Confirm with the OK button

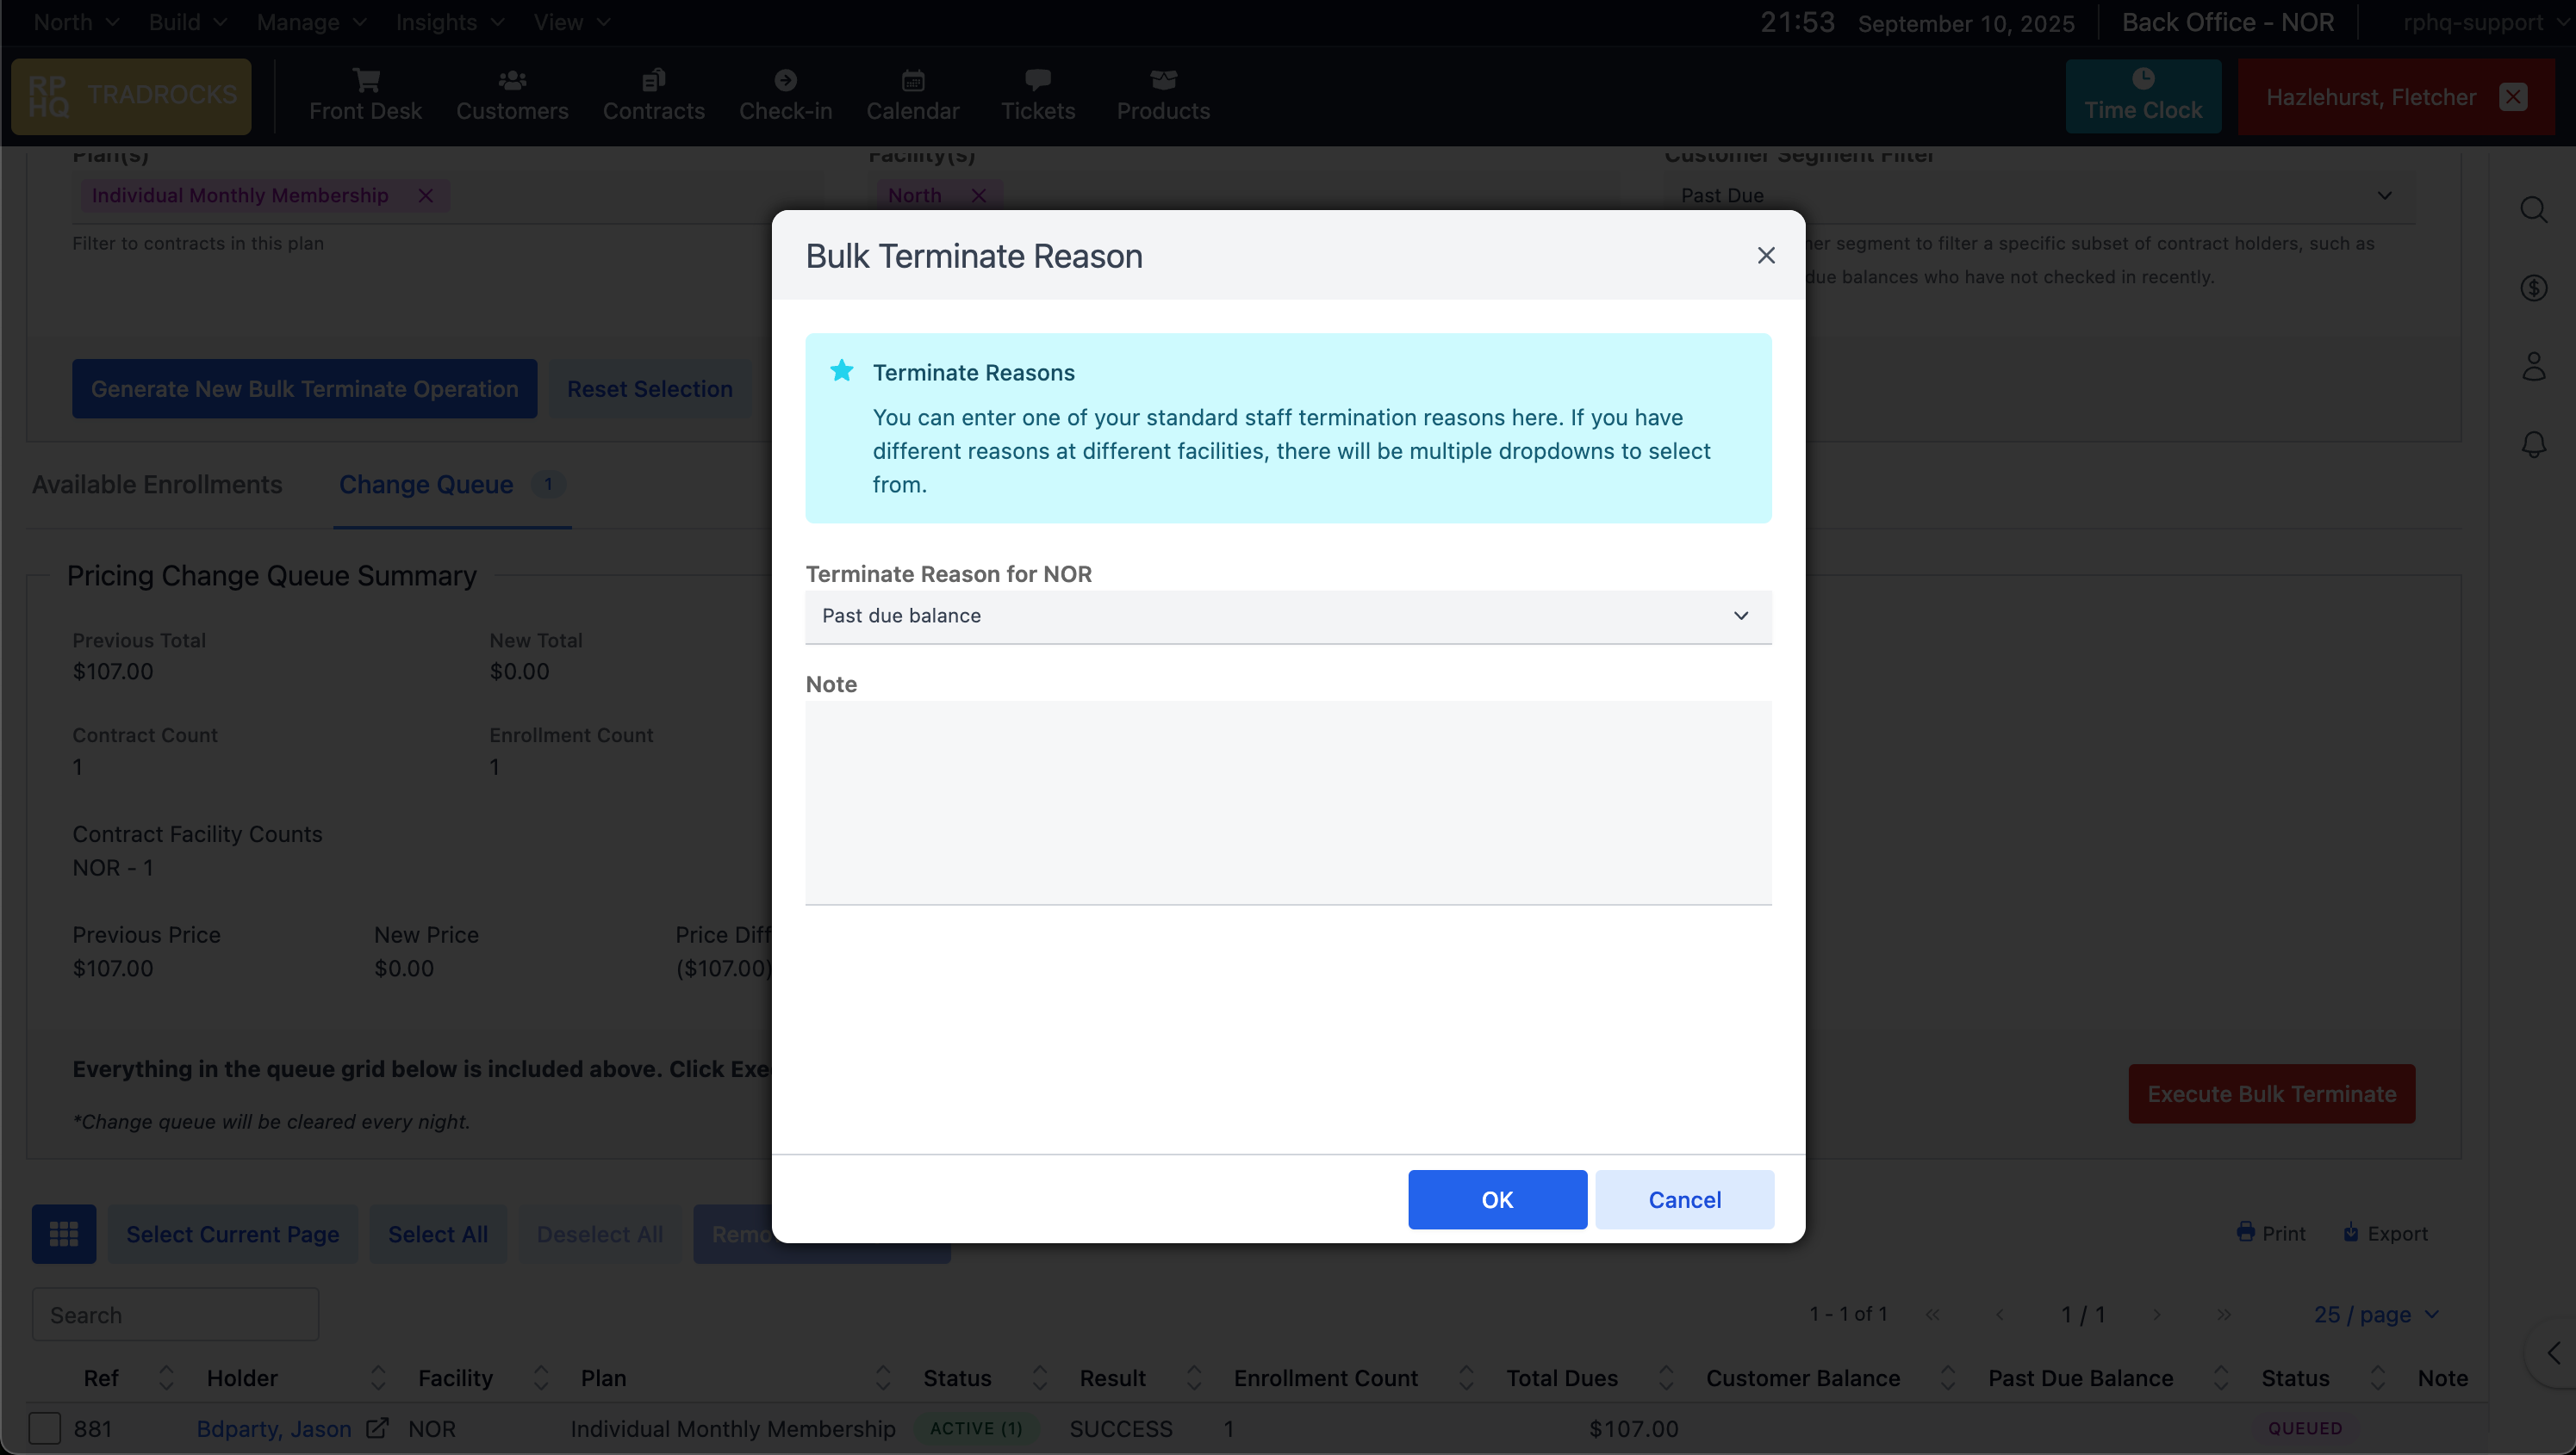pyautogui.click(x=1496, y=1199)
